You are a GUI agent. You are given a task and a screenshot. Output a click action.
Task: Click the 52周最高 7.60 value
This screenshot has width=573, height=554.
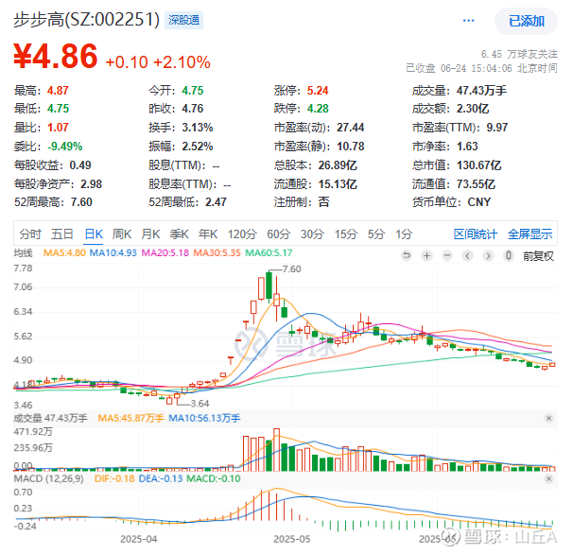point(81,201)
